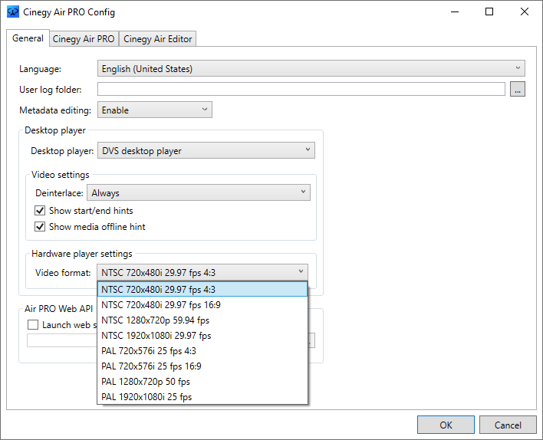Image resolution: width=543 pixels, height=440 pixels.
Task: Pick NTSC 1280x720p 59.94 fps option
Action: 202,320
